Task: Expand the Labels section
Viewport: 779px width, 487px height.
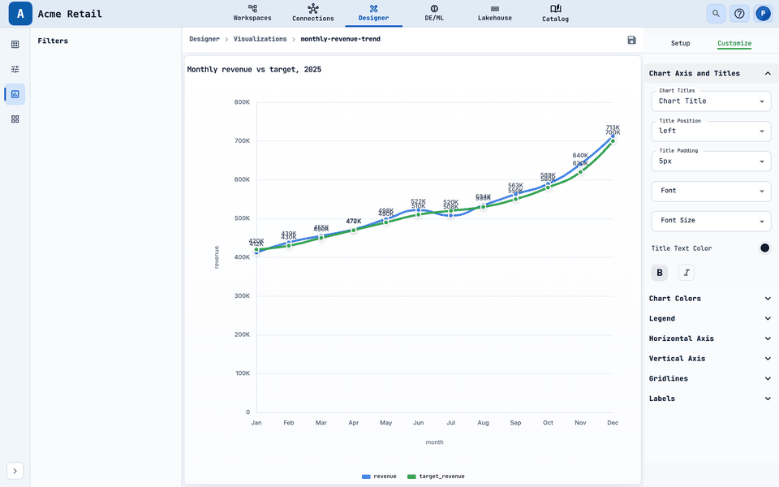Action: coord(711,399)
